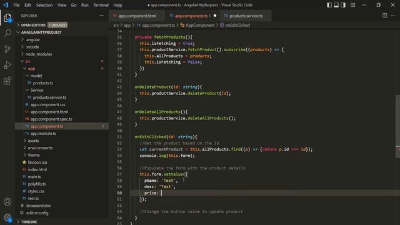
Task: Click the editor vertical scrollbar thumb
Action: (x=397, y=126)
